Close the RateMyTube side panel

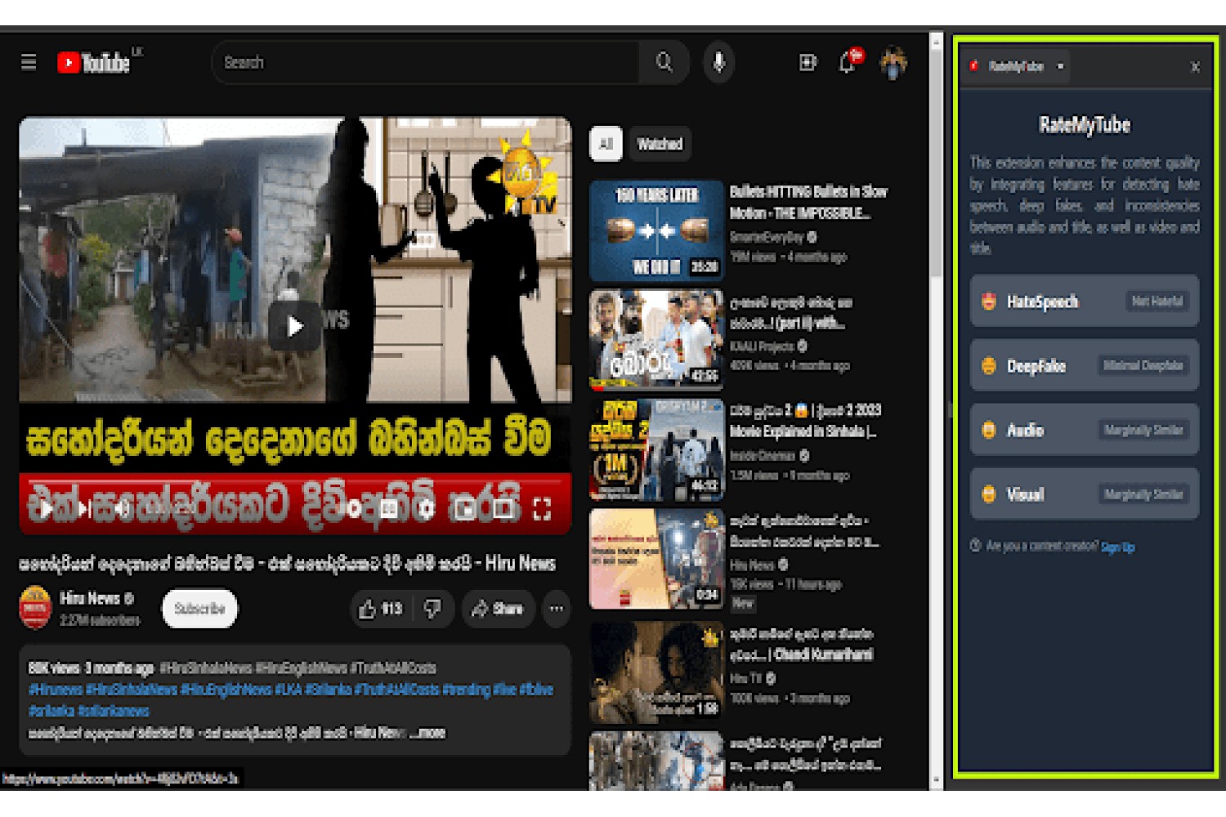click(x=1195, y=67)
